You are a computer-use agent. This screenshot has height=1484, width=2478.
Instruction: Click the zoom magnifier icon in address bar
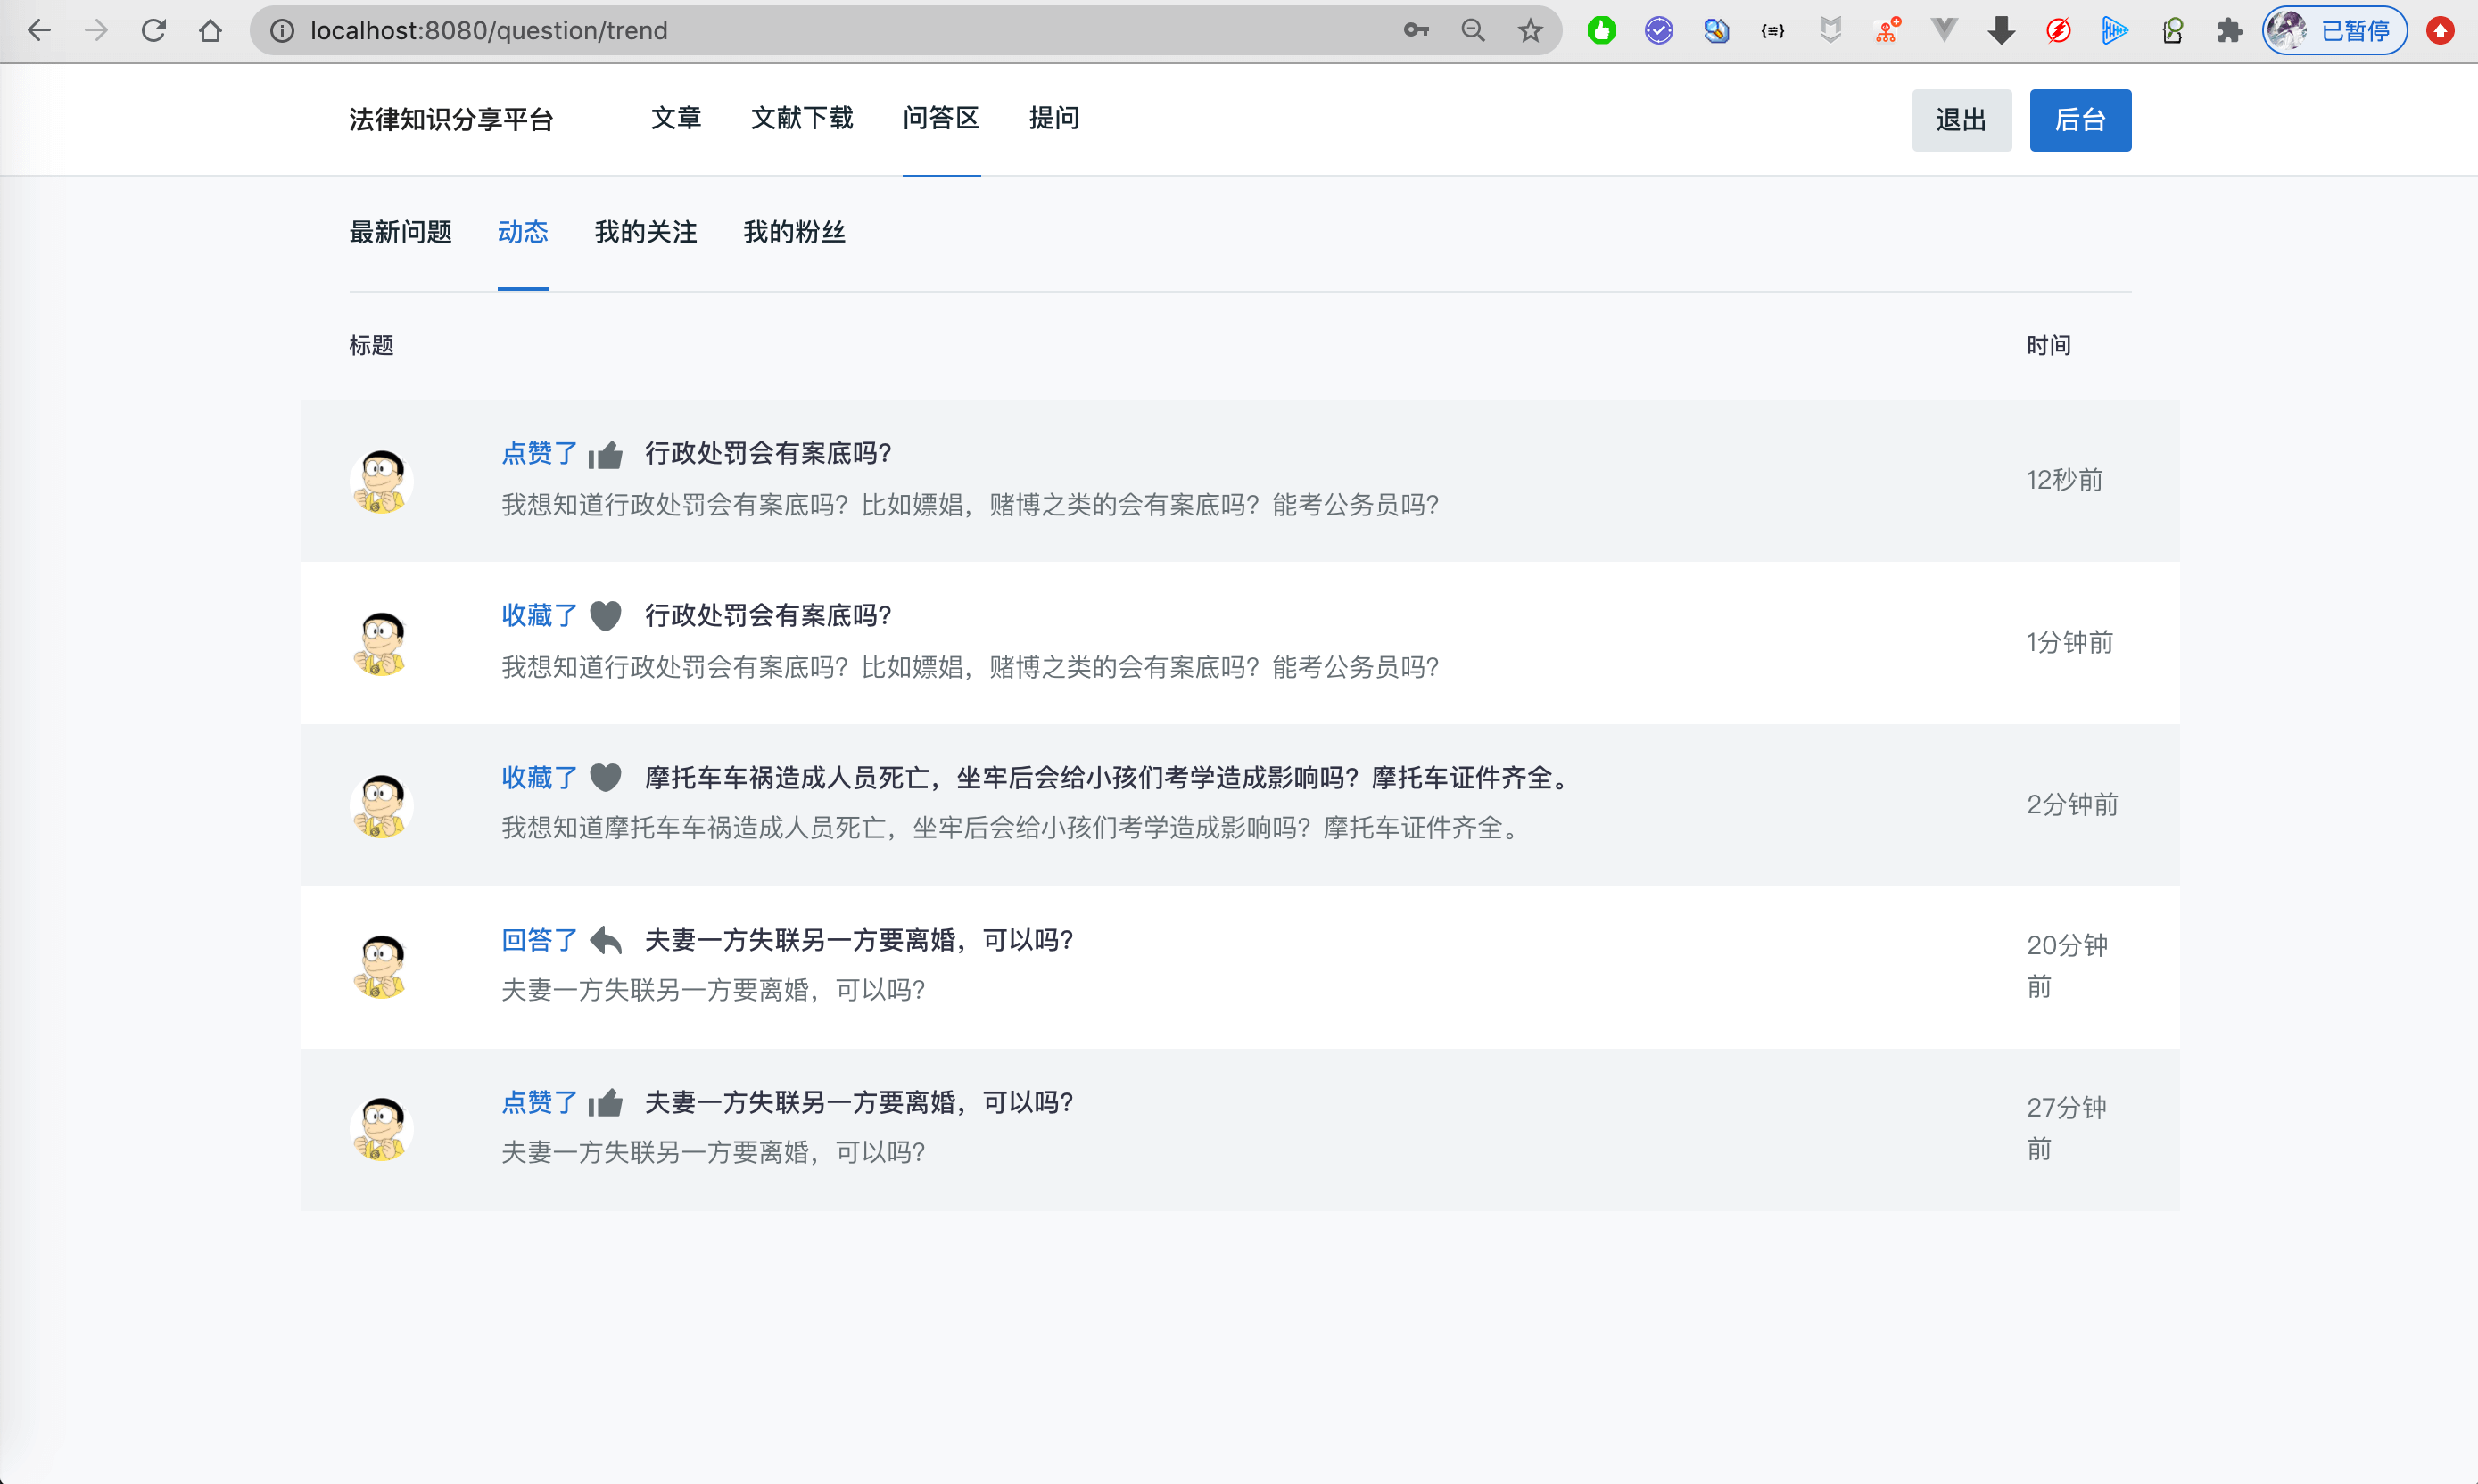coord(1472,30)
